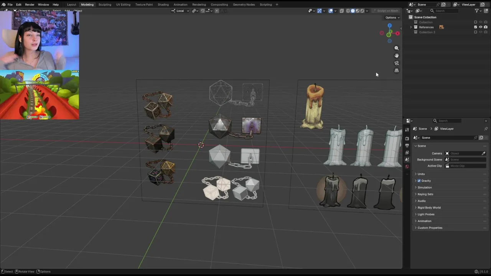This screenshot has height=276, width=491.
Task: Add a new workspace tab
Action: click(x=277, y=5)
